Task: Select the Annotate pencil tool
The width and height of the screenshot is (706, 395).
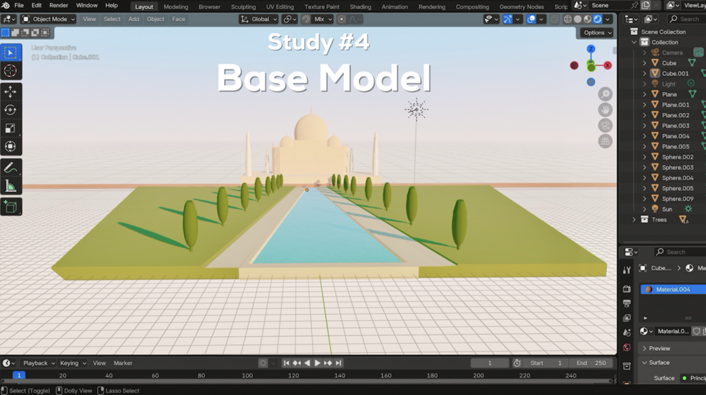Action: tap(11, 168)
